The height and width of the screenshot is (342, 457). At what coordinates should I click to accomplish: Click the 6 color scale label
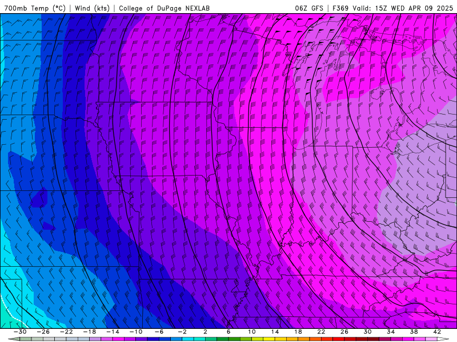click(228, 332)
